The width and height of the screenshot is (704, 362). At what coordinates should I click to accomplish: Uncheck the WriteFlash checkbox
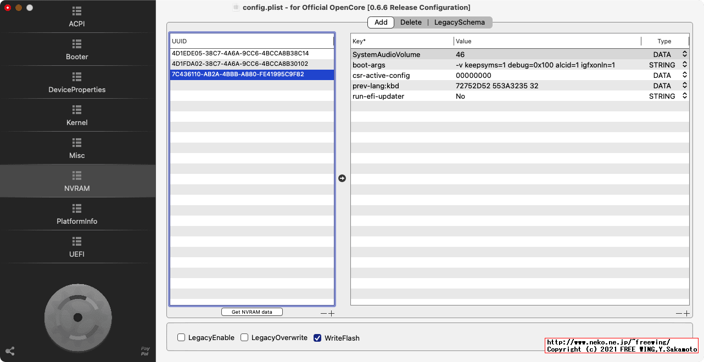(317, 338)
